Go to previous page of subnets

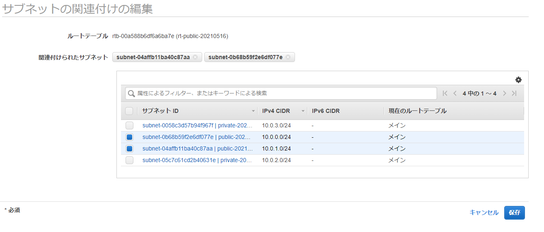point(455,93)
